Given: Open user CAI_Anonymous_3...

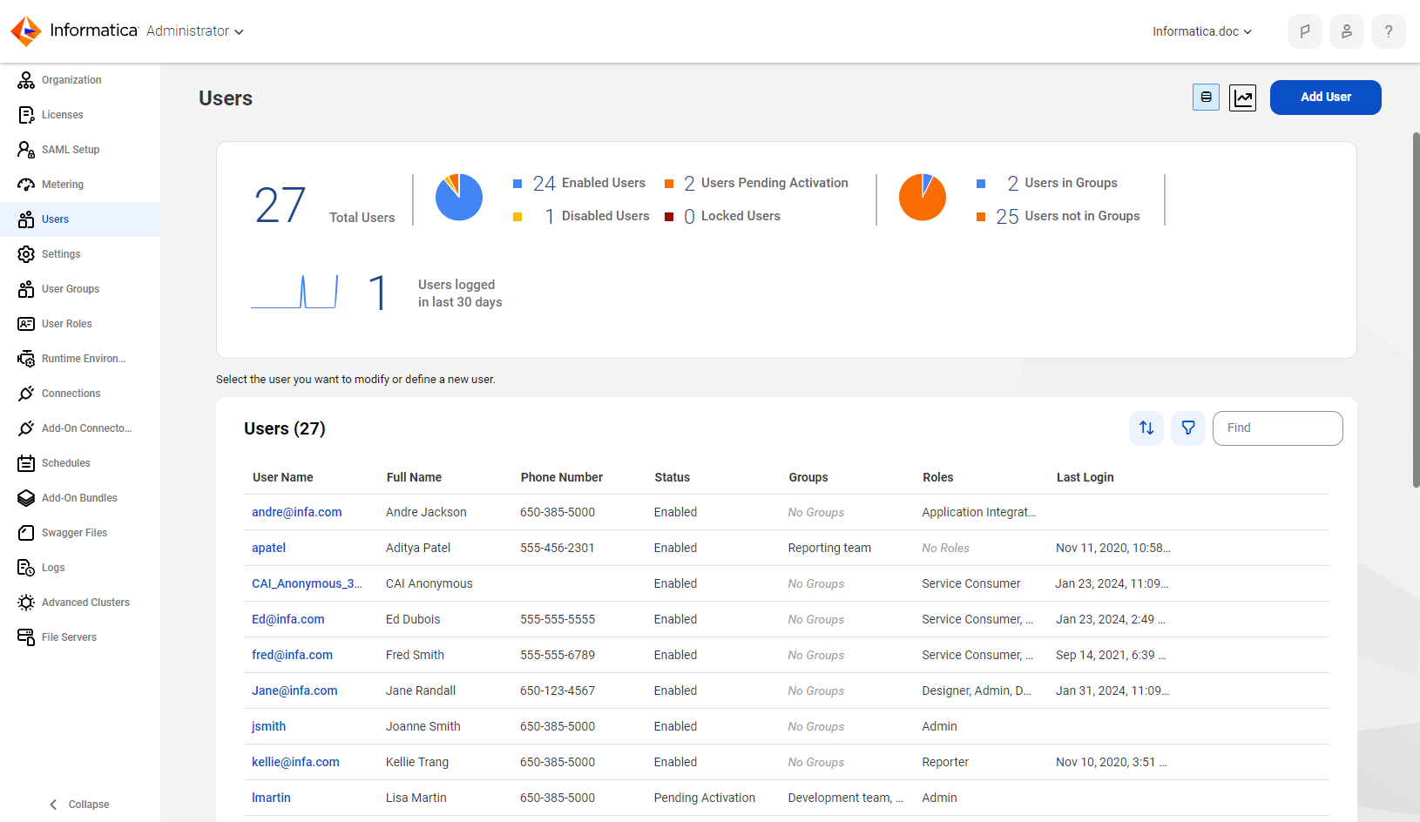Looking at the screenshot, I should click(307, 583).
